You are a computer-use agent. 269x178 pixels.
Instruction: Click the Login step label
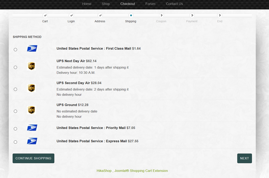(71, 21)
